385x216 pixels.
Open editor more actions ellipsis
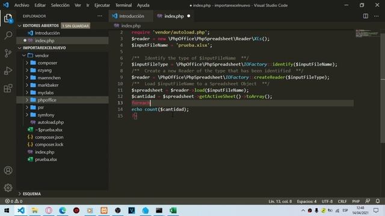point(376,16)
